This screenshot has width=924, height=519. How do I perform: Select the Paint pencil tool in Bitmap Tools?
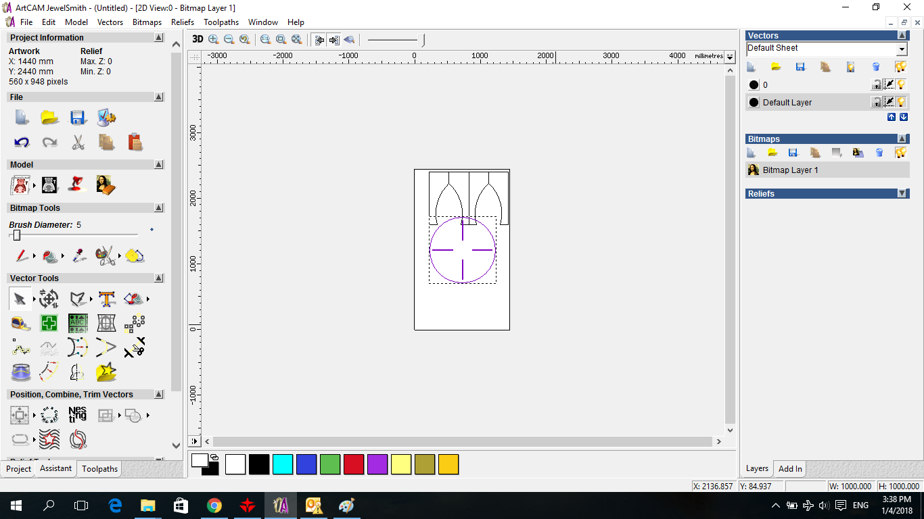pos(22,256)
